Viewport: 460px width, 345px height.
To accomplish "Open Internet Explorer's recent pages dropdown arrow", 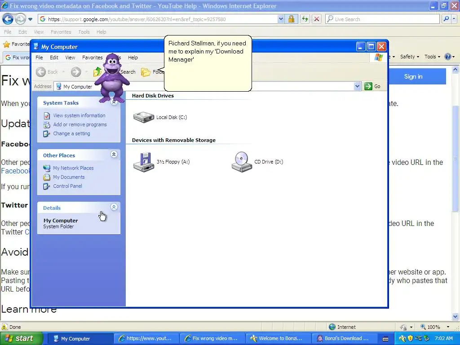I will [x=30, y=19].
